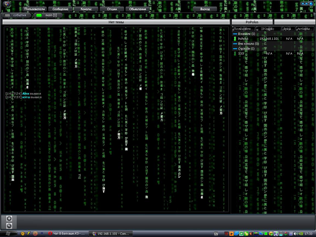Sort by the Активны... column header

tap(305, 29)
